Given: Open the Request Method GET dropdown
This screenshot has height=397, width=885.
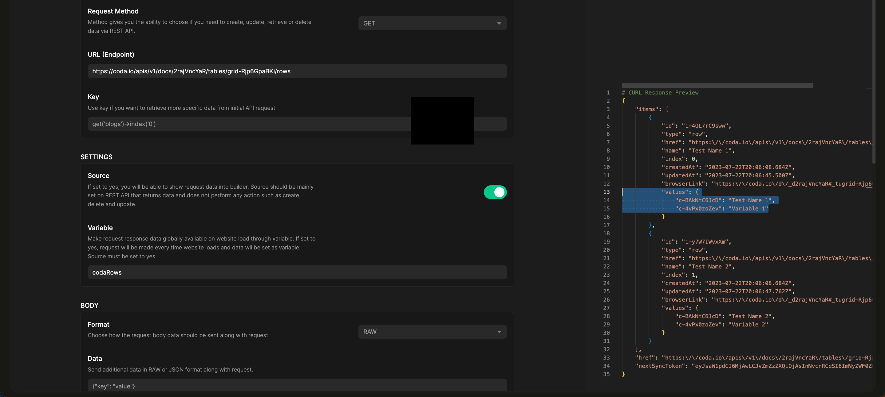Looking at the screenshot, I should 432,23.
